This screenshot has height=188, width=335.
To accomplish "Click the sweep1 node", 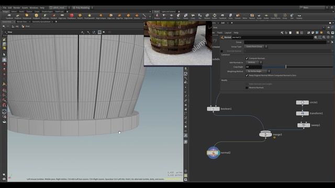I will (x=304, y=125).
